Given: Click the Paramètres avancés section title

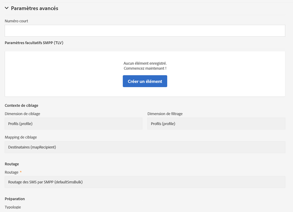Looking at the screenshot, I should [x=35, y=8].
